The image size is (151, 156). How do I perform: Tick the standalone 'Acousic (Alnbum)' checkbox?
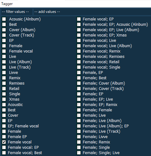(4, 19)
